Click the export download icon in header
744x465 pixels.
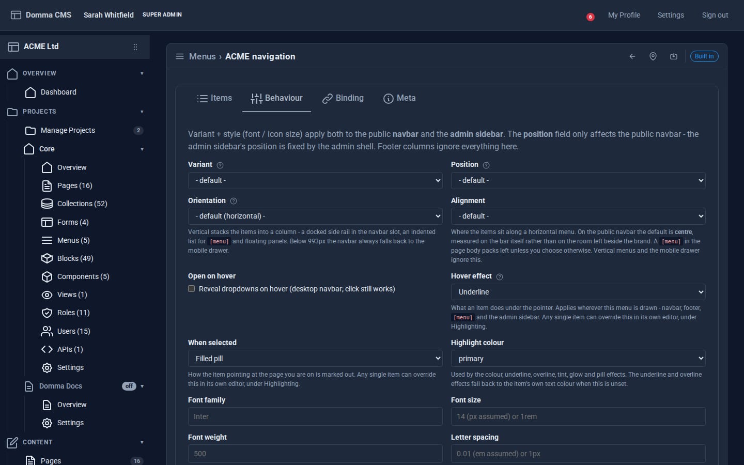pyautogui.click(x=674, y=56)
